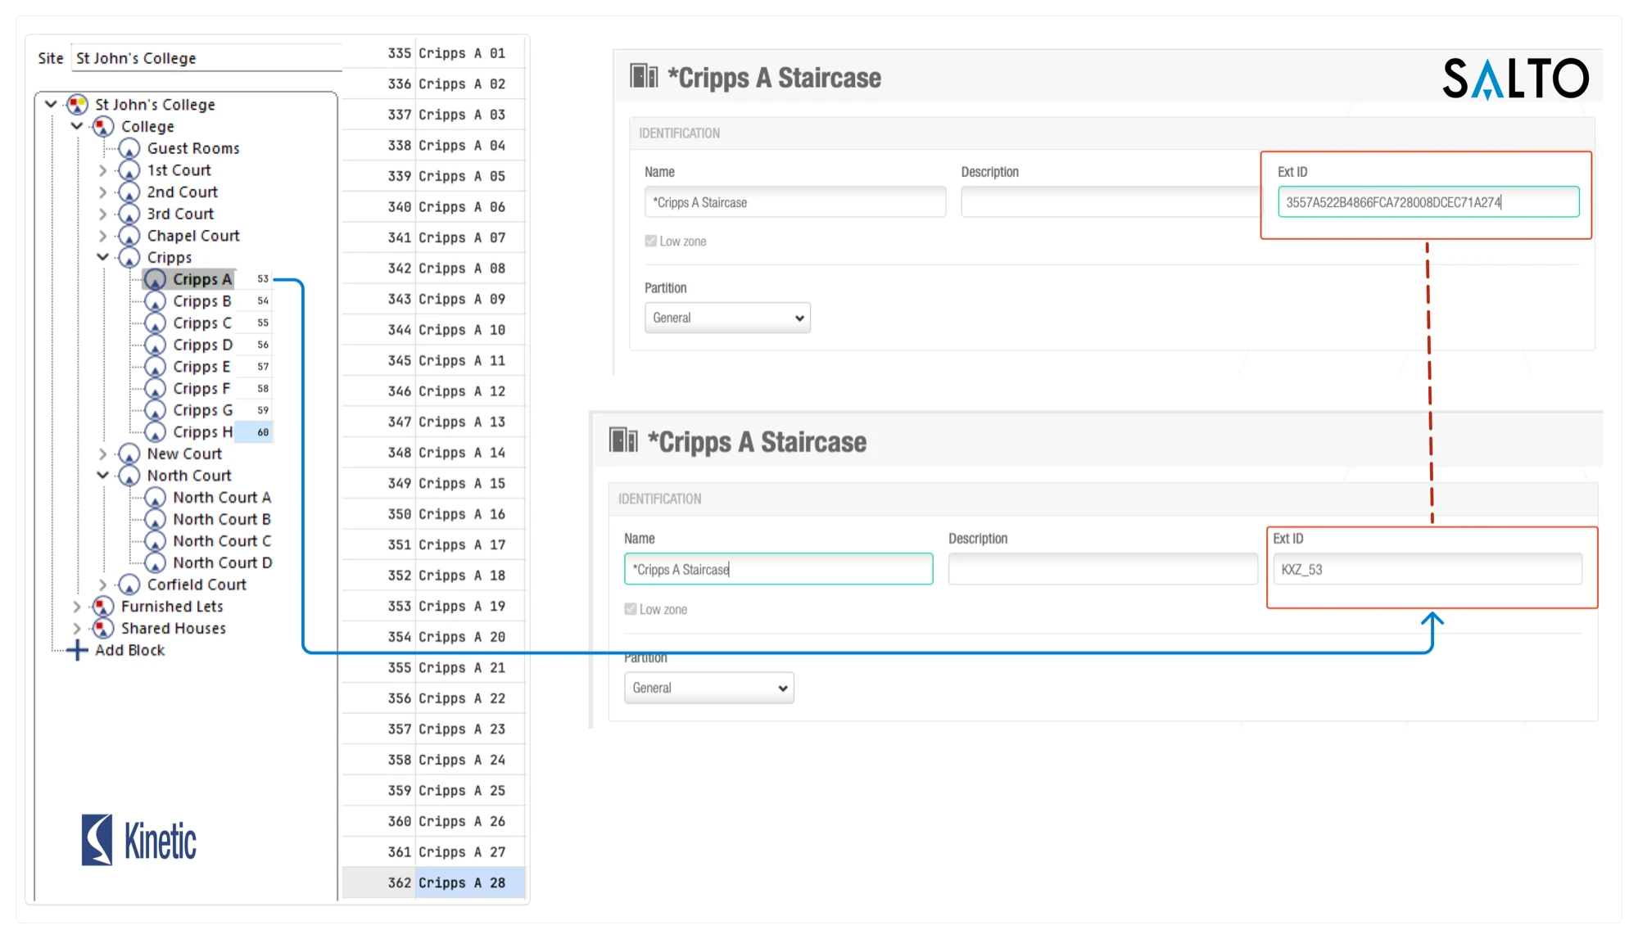The width and height of the screenshot is (1638, 939).
Task: Toggle the upper Low zone checkbox
Action: coord(651,242)
